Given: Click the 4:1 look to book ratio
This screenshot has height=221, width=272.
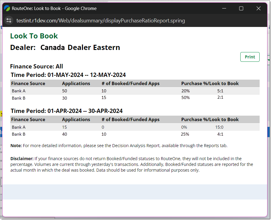Looking at the screenshot, I should (220, 134).
